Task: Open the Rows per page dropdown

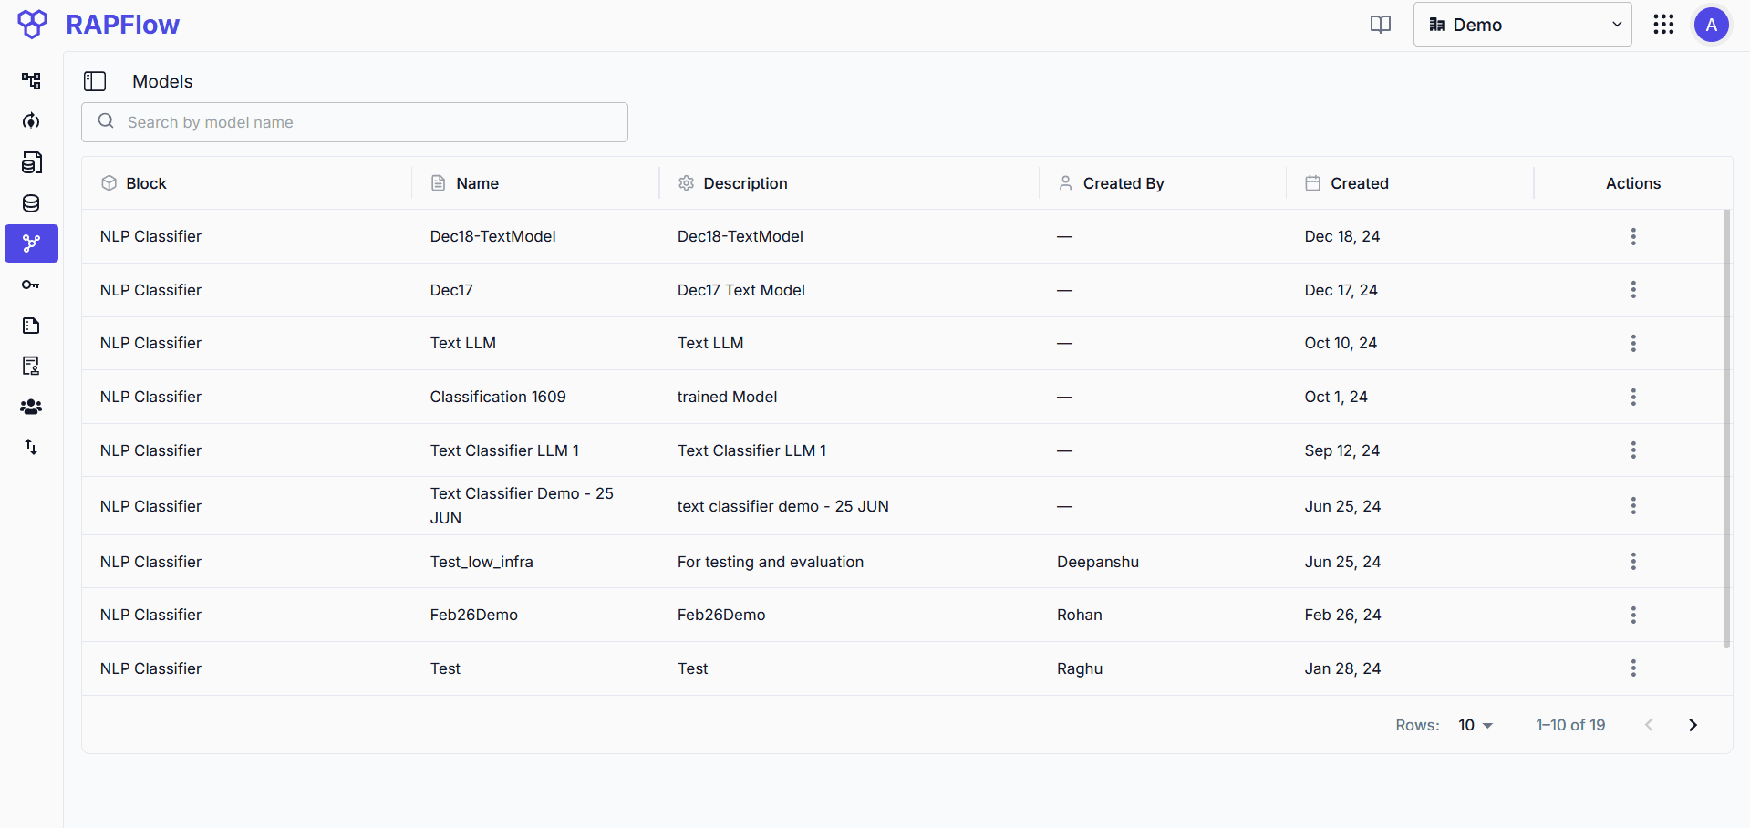Action: (x=1475, y=725)
